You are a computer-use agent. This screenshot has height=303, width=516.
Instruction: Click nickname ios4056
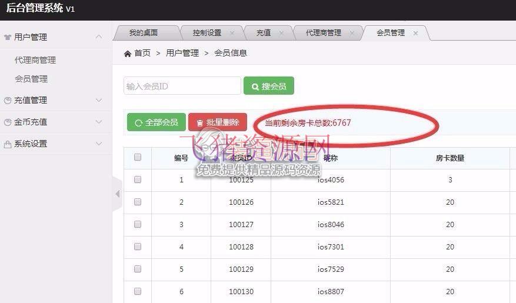click(331, 180)
